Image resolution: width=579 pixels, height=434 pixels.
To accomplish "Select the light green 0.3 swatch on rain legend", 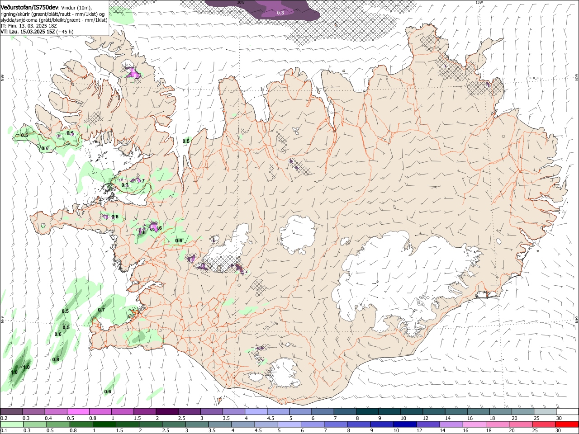I will [x=35, y=424].
